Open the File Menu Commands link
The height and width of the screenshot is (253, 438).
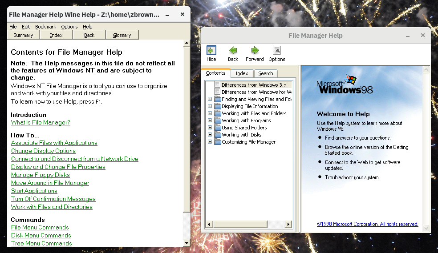[x=40, y=228]
